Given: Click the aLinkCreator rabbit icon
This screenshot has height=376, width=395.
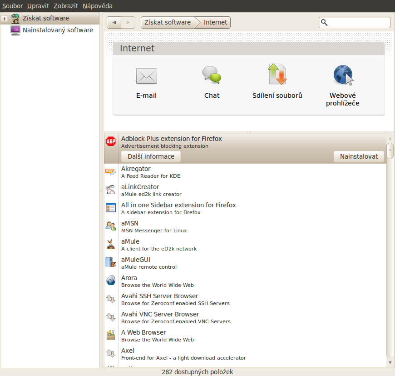Looking at the screenshot, I should (x=111, y=190).
